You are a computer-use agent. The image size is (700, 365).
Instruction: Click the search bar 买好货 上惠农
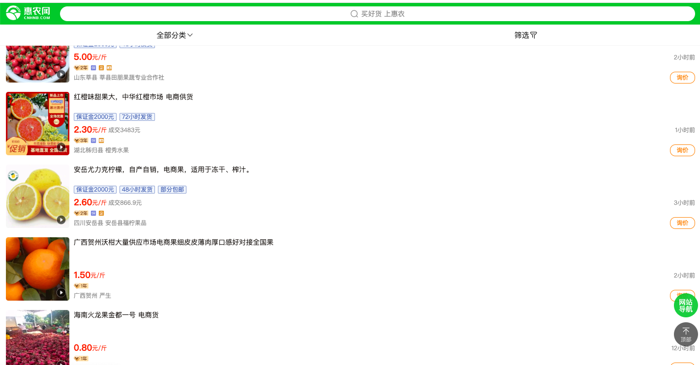(x=377, y=14)
